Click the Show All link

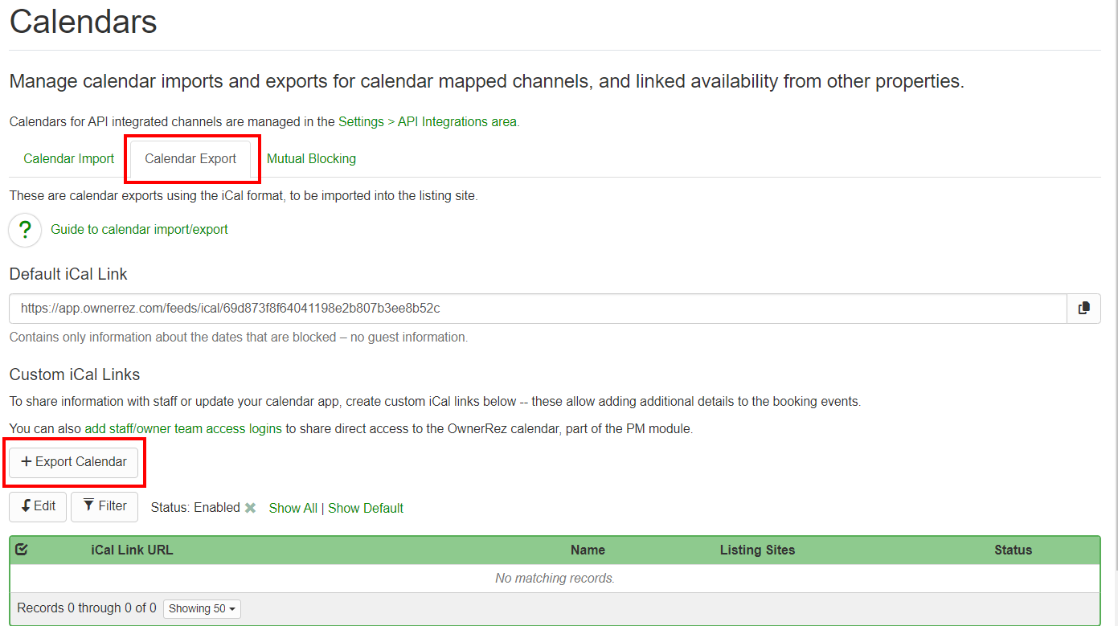coord(293,508)
